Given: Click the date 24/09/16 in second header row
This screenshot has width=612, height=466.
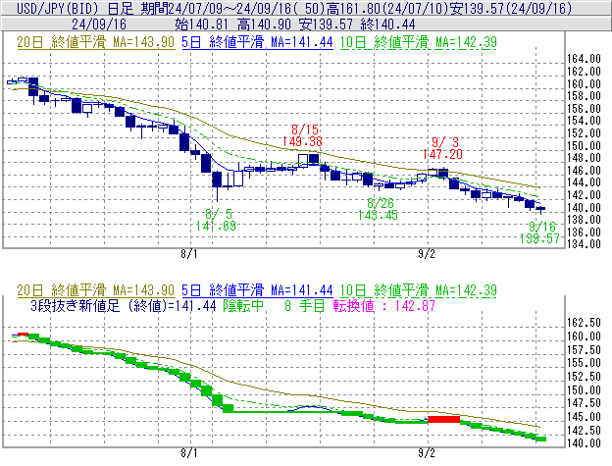Looking at the screenshot, I should click(99, 25).
